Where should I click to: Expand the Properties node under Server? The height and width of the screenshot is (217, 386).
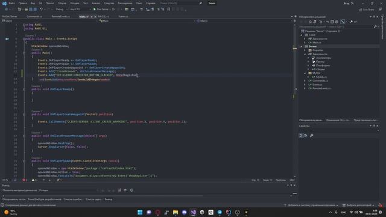[305, 51]
